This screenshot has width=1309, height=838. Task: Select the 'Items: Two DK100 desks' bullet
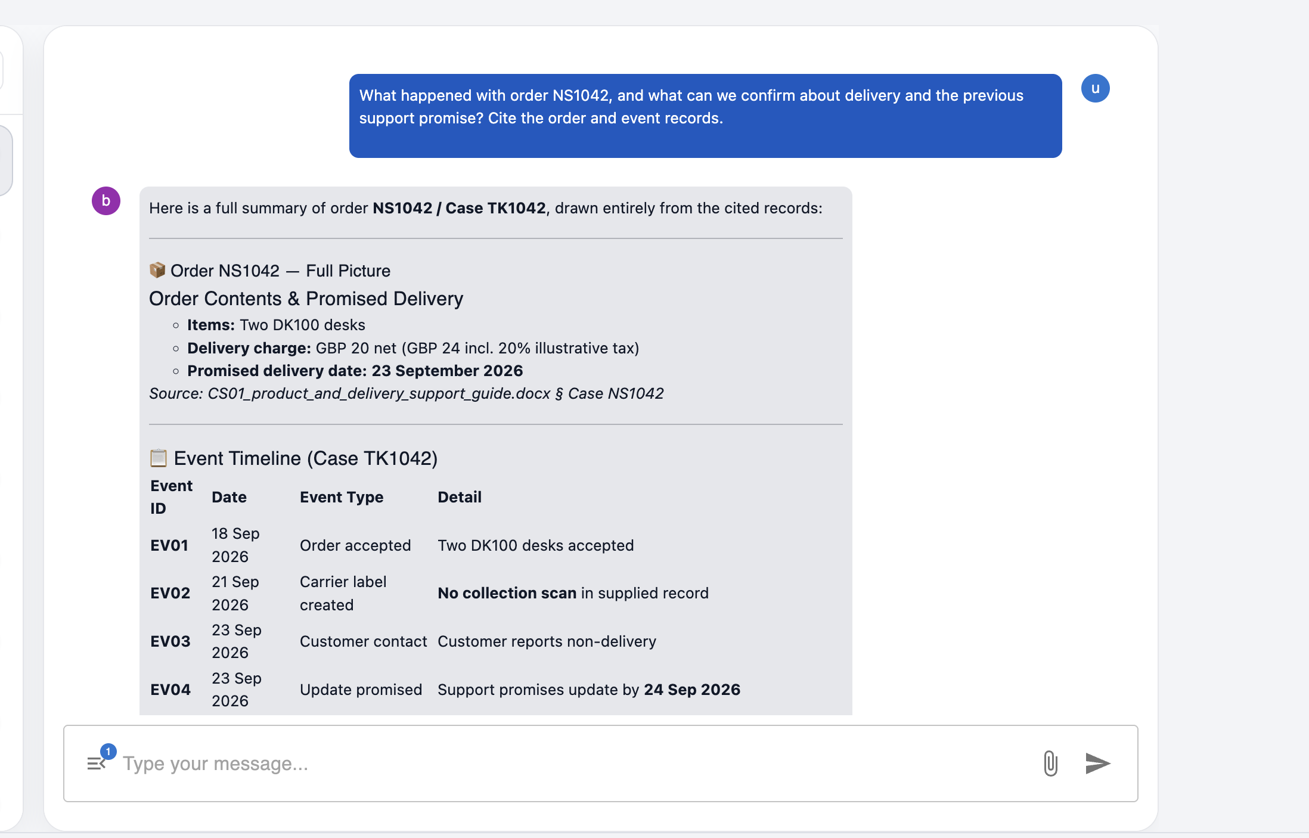point(276,325)
